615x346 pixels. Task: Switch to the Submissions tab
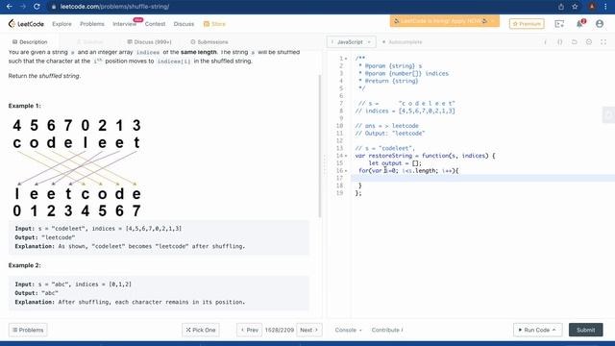tap(209, 42)
